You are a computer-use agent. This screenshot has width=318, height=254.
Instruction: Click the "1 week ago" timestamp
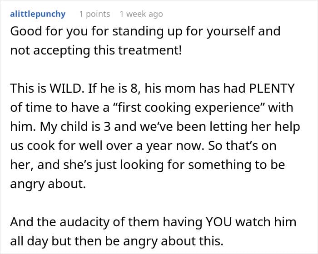point(141,14)
